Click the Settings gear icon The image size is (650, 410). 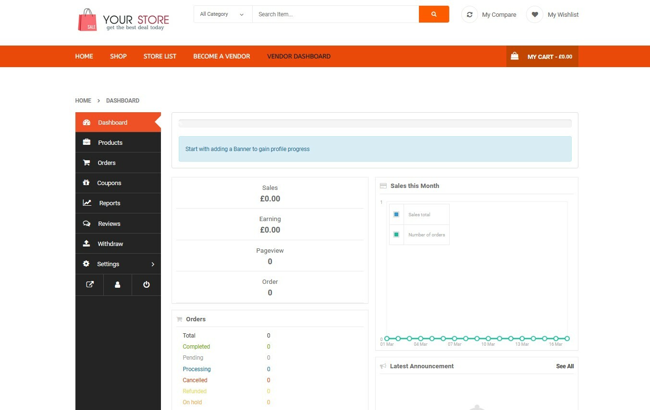click(x=86, y=264)
